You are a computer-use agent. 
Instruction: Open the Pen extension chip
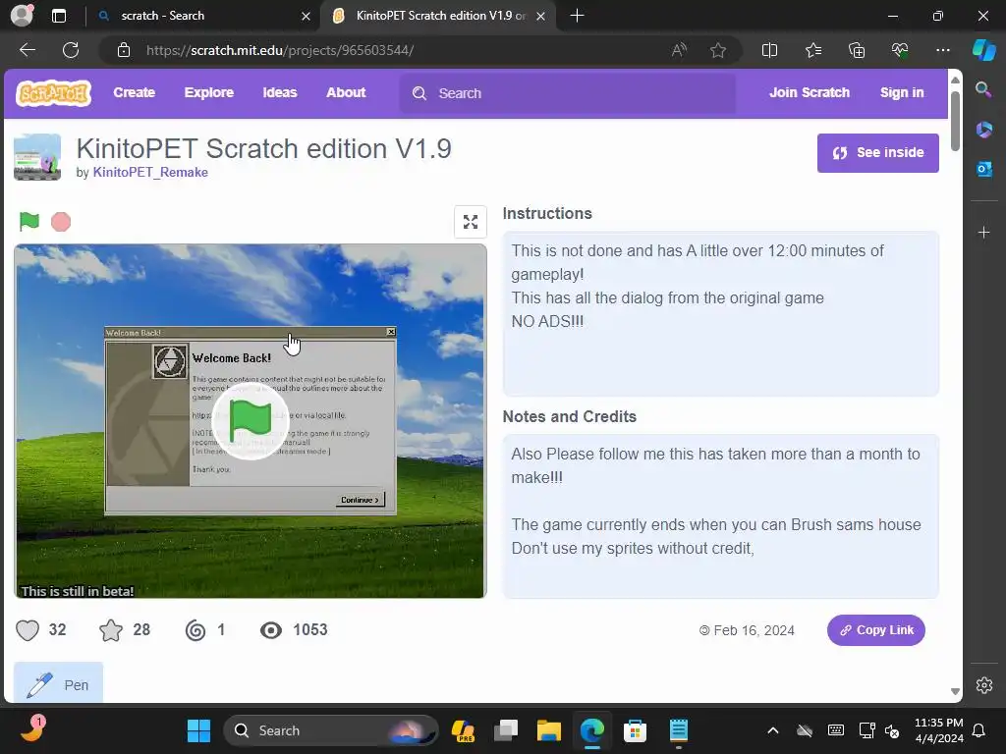58,683
